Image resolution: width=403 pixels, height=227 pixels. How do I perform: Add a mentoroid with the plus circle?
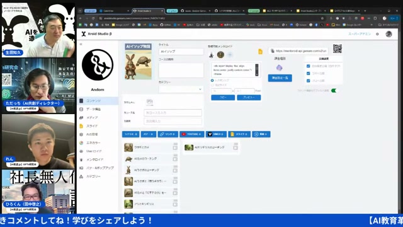coord(230,55)
